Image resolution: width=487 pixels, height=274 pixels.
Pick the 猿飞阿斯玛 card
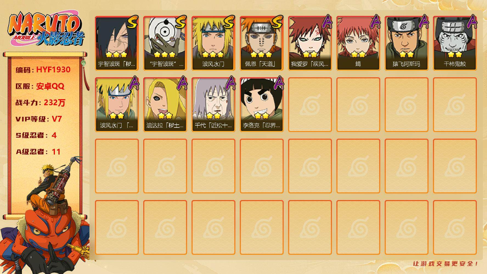407,43
